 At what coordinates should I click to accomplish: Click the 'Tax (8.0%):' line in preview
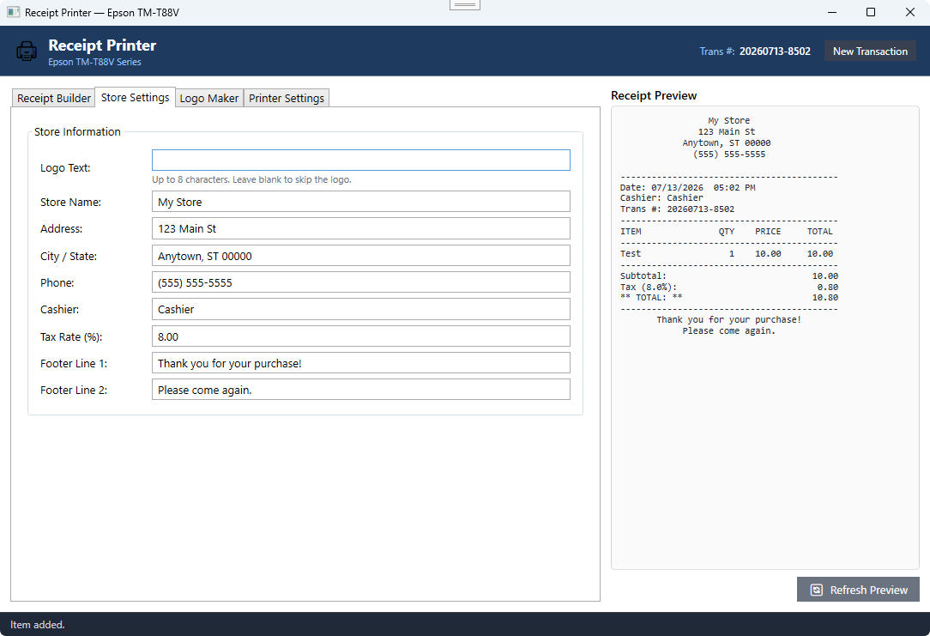pyautogui.click(x=729, y=288)
